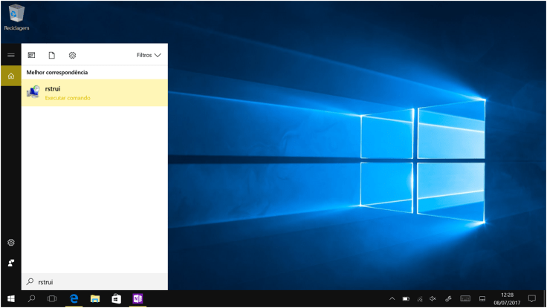This screenshot has width=547, height=308.
Task: Open the Microsoft Store from taskbar
Action: [x=116, y=299]
